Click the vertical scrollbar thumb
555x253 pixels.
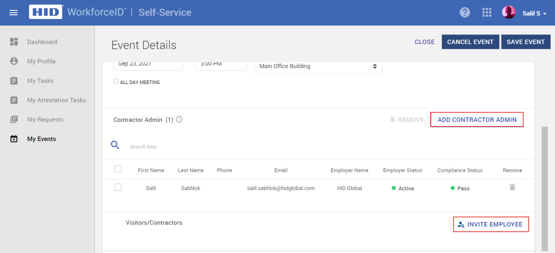(545, 189)
